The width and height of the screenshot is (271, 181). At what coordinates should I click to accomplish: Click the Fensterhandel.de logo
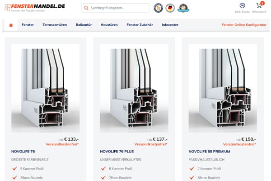pyautogui.click(x=35, y=8)
